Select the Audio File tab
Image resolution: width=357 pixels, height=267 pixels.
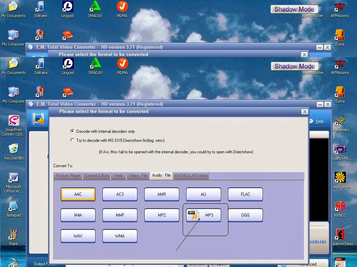(x=161, y=175)
